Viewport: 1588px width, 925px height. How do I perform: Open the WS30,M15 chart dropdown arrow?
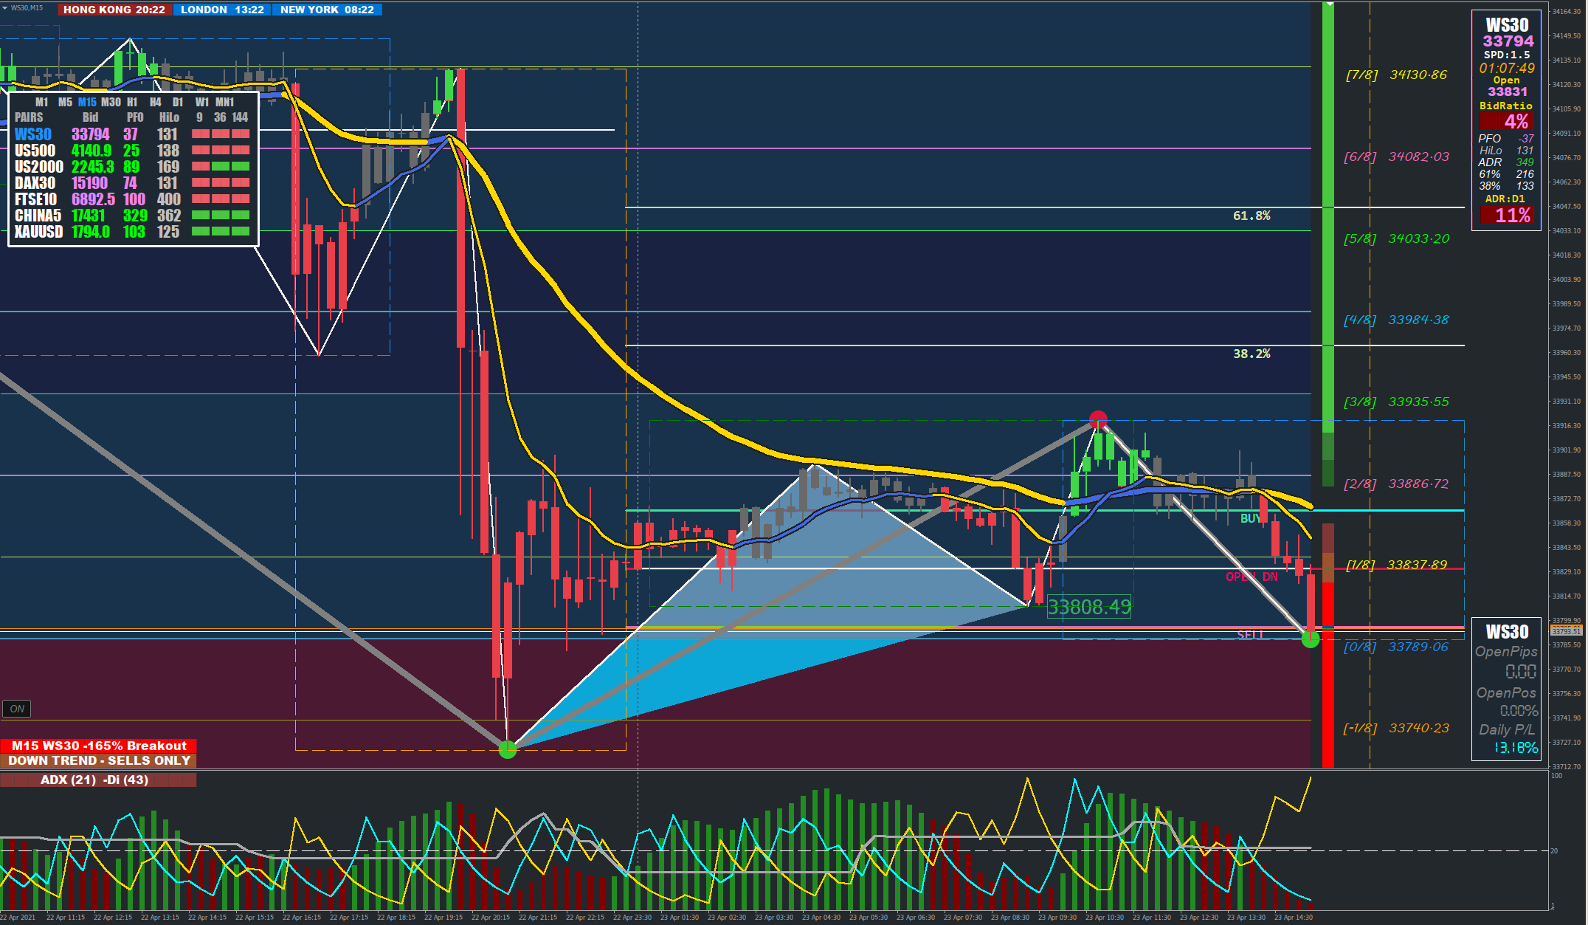pos(5,8)
